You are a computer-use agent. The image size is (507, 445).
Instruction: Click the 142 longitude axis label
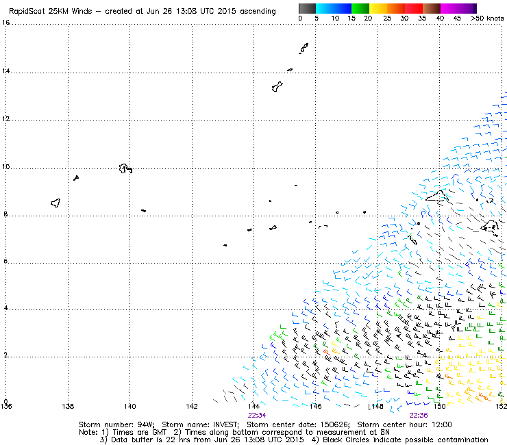(192, 406)
